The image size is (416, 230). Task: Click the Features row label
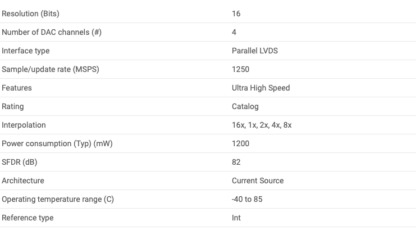coord(17,88)
